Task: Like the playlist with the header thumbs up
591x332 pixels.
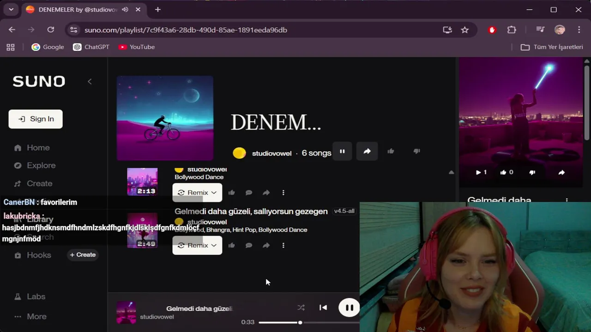Action: pyautogui.click(x=391, y=151)
